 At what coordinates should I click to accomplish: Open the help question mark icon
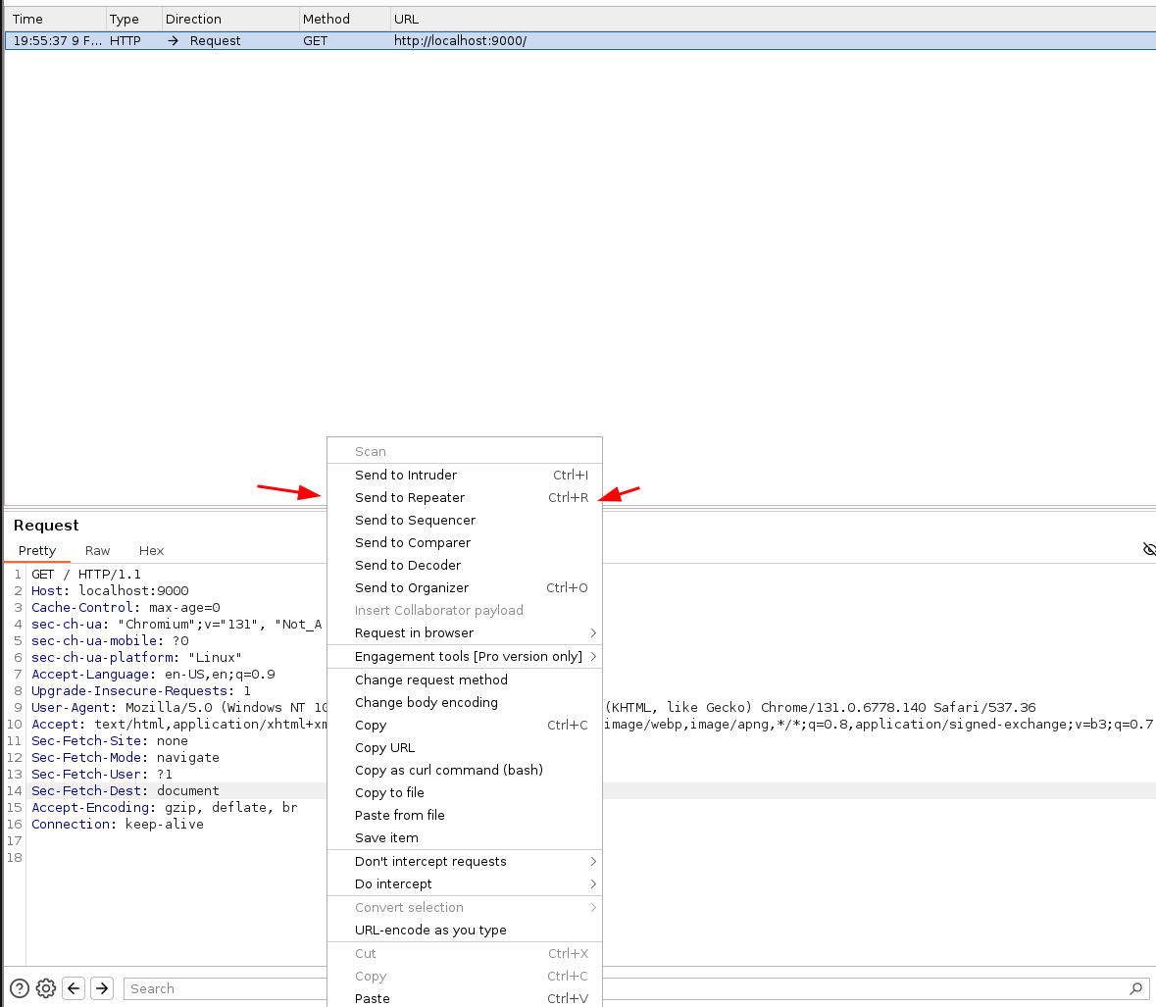coord(19,988)
